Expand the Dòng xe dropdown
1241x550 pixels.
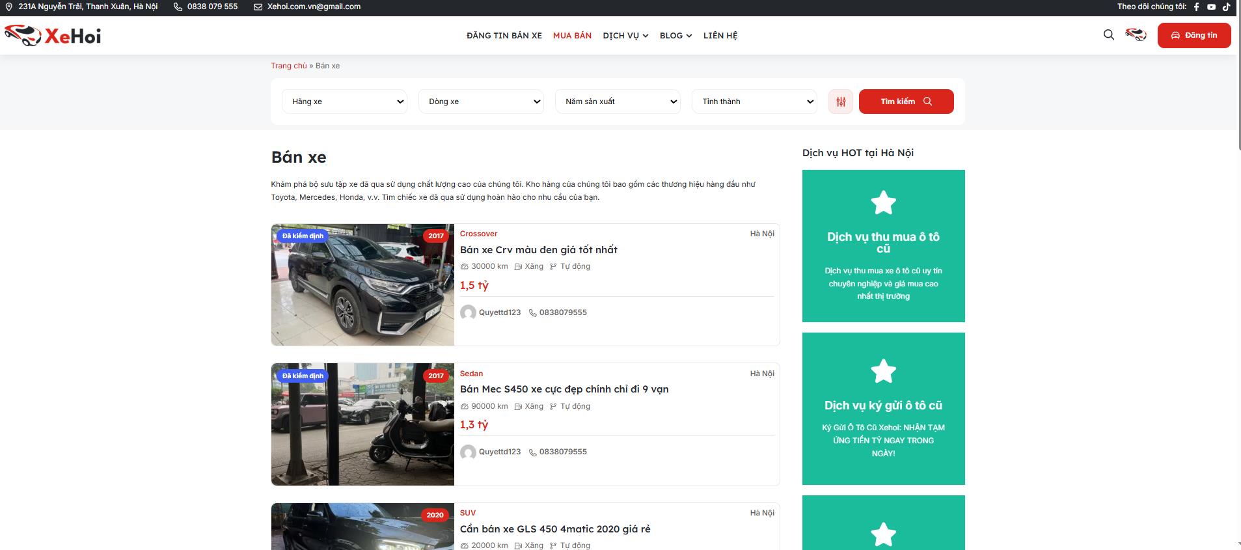tap(482, 102)
